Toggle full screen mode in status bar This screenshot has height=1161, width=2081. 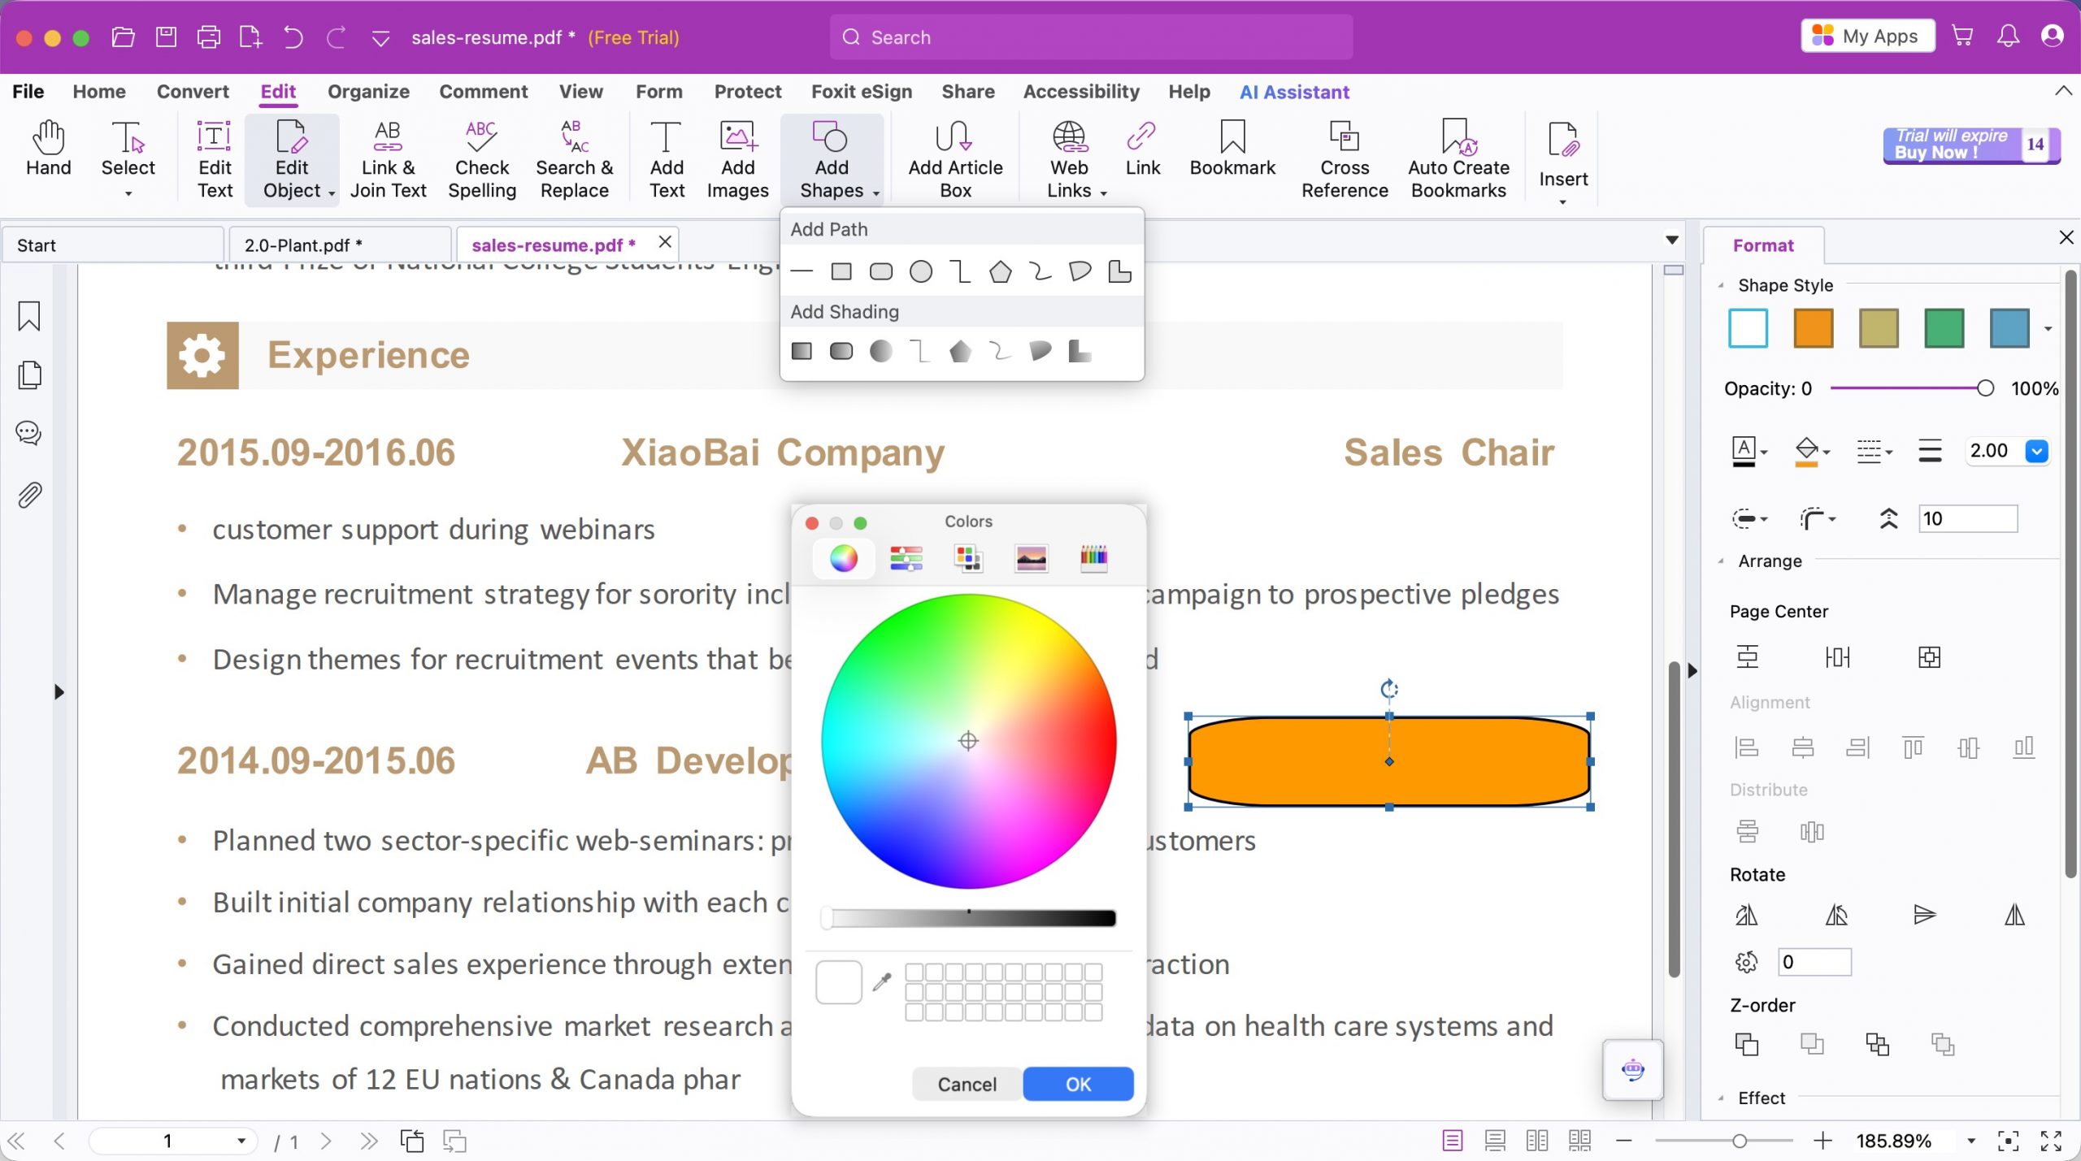click(2051, 1141)
